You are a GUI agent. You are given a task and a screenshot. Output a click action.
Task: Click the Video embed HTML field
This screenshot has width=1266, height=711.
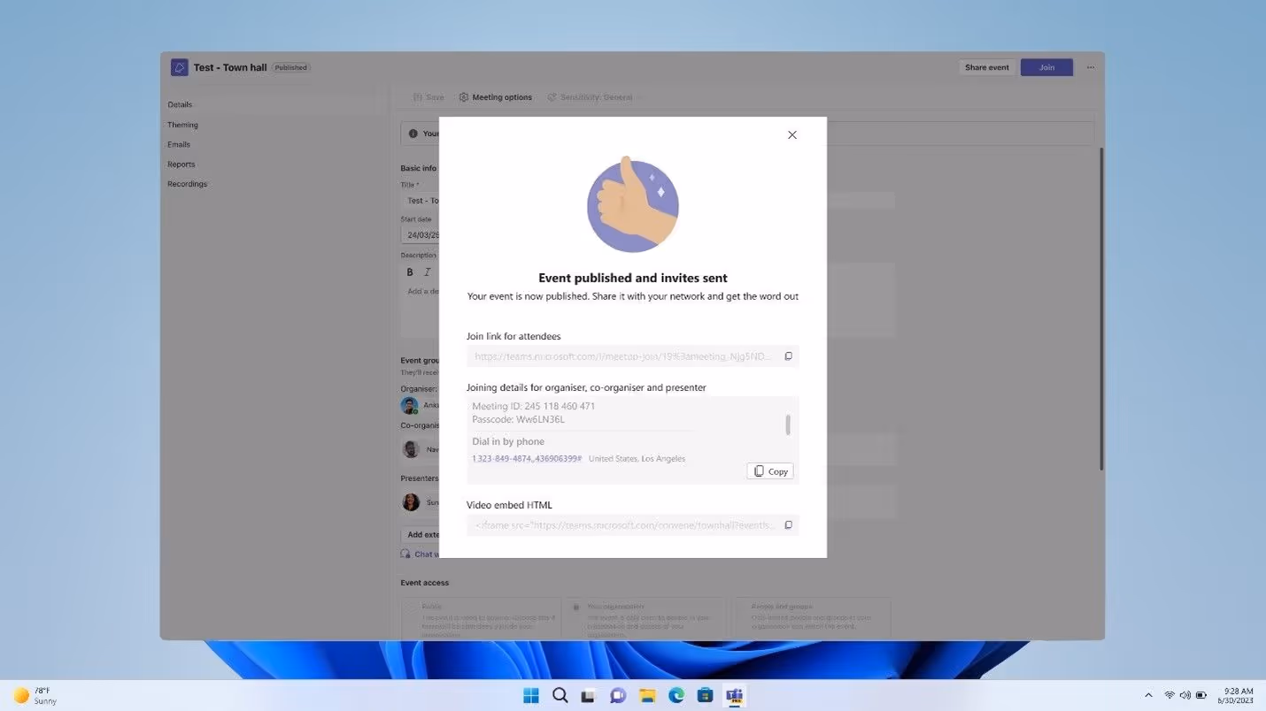[x=632, y=525]
